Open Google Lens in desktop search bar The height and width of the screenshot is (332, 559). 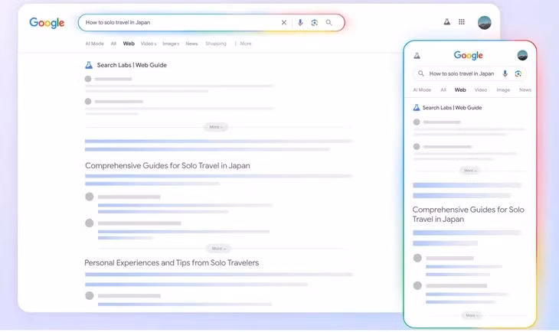click(315, 22)
